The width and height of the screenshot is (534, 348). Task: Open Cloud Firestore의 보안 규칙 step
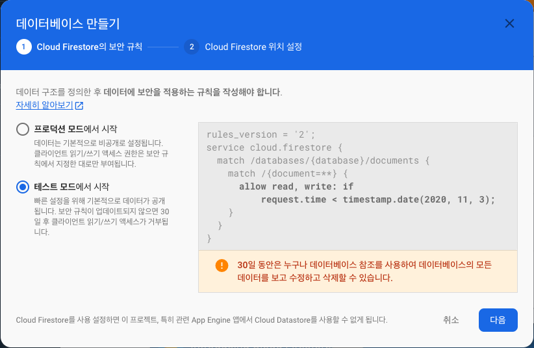90,47
